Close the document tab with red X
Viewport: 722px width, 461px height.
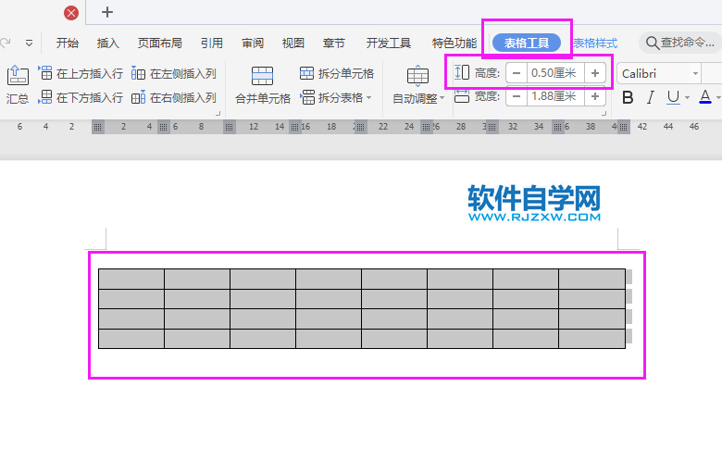[71, 13]
